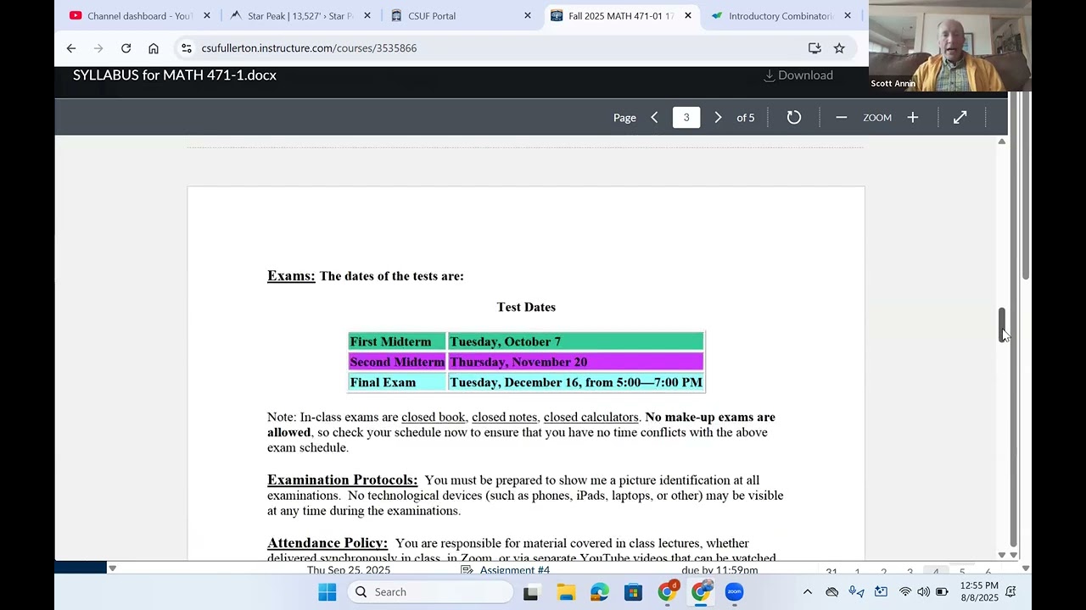This screenshot has width=1086, height=610.
Task: Show hidden system tray icons
Action: pos(808,592)
